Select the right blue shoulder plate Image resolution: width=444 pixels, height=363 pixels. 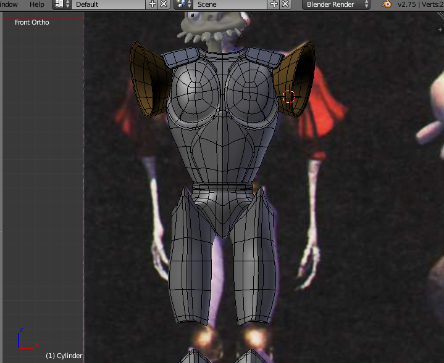[x=264, y=58]
